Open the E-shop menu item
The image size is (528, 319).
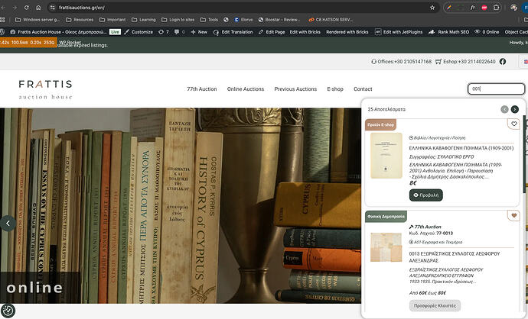pos(335,89)
